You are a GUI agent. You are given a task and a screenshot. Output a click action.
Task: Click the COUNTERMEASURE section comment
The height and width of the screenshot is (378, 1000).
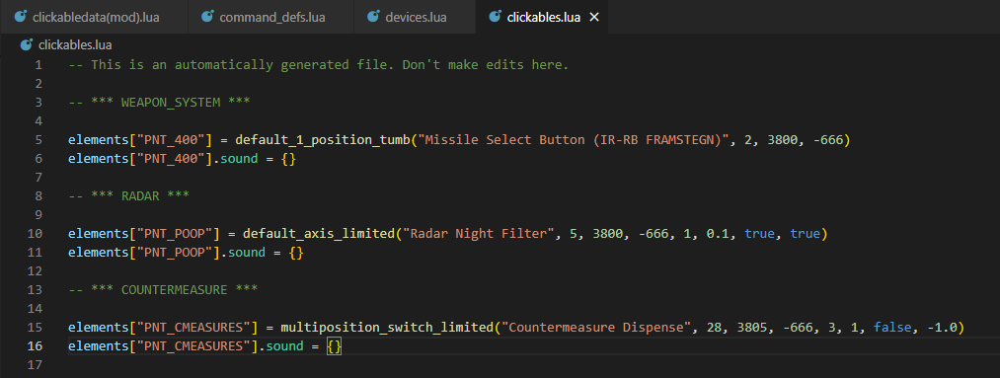coord(163,290)
